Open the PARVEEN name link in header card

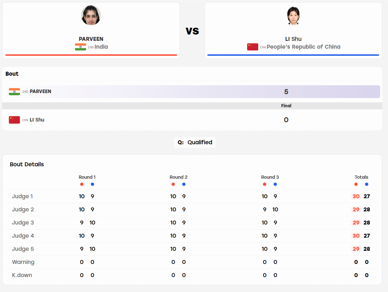[91, 39]
